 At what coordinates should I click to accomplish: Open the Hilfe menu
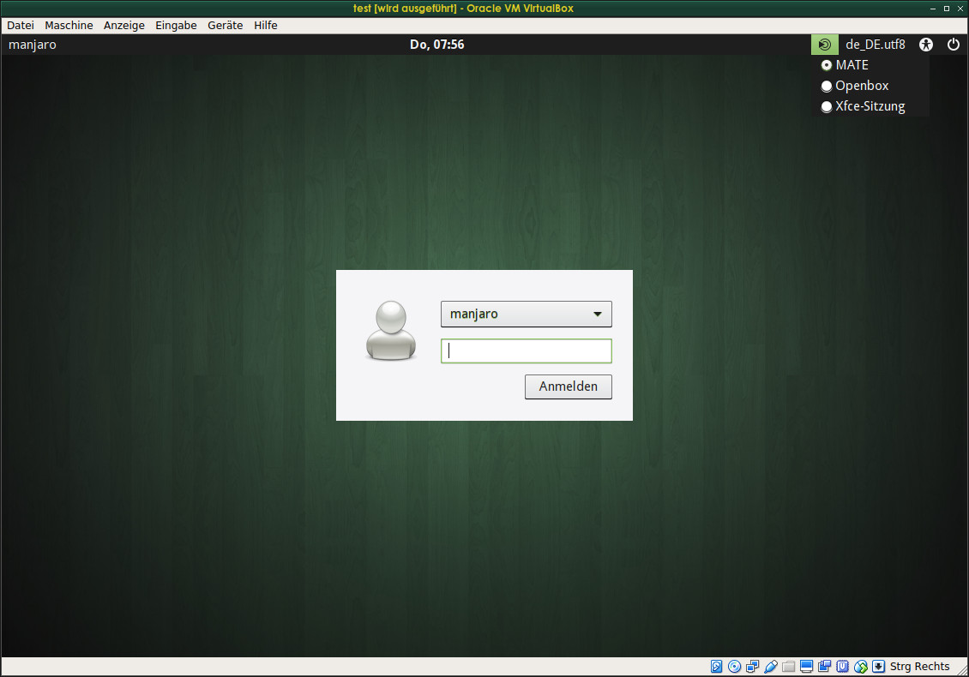click(x=265, y=26)
